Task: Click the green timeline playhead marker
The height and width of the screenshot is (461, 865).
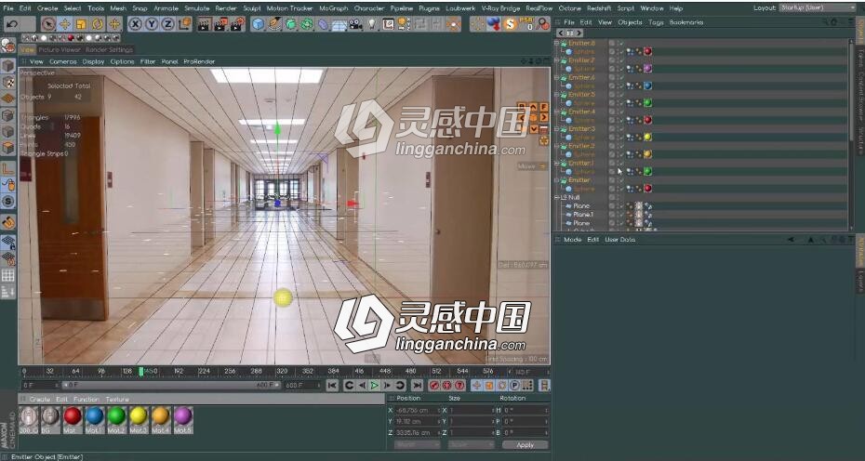Action: pyautogui.click(x=141, y=372)
